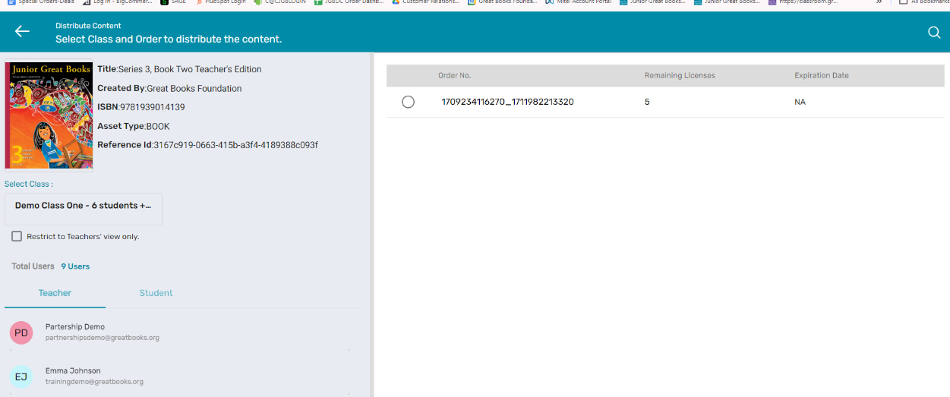Open search with the magnifier icon

pyautogui.click(x=934, y=33)
